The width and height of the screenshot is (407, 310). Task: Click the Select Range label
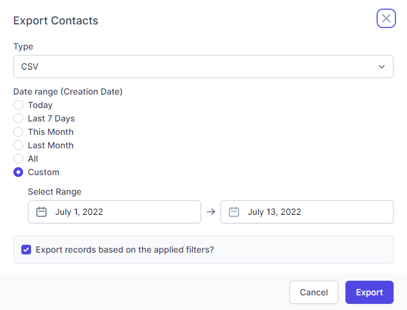pos(55,192)
